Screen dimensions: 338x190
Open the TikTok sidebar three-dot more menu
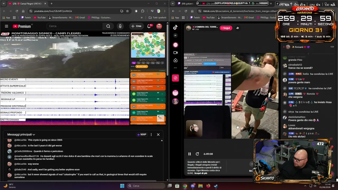[x=175, y=68]
